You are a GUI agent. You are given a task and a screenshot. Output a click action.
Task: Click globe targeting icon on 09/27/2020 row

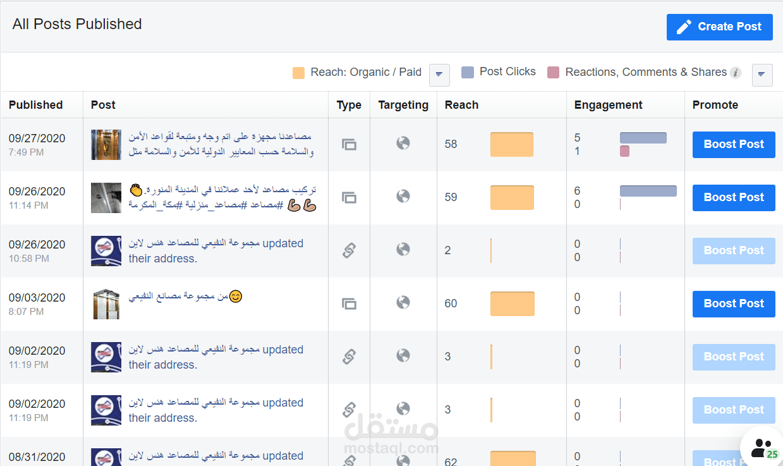[403, 144]
